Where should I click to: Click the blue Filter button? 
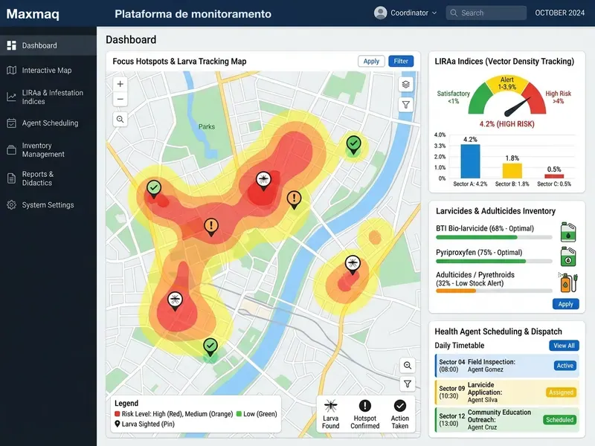401,61
